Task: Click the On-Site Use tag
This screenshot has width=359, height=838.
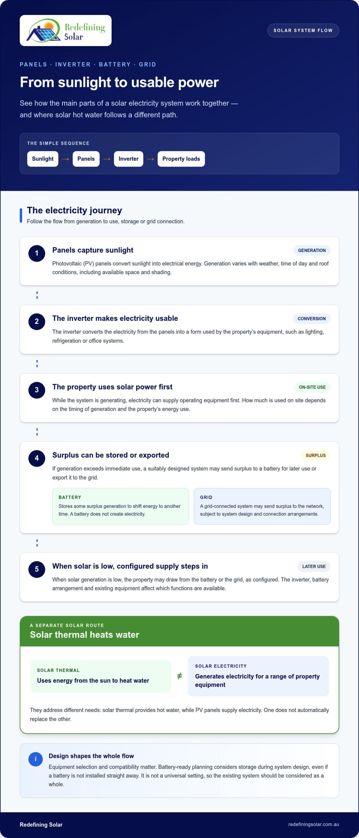Action: 312,387
